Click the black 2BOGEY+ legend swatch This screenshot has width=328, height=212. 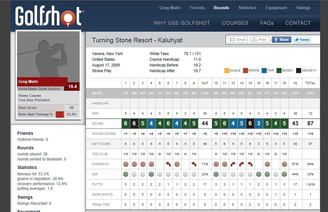[x=298, y=70]
